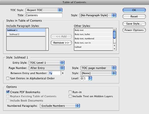Click Other Styles scrollbar thumb

click(114, 34)
